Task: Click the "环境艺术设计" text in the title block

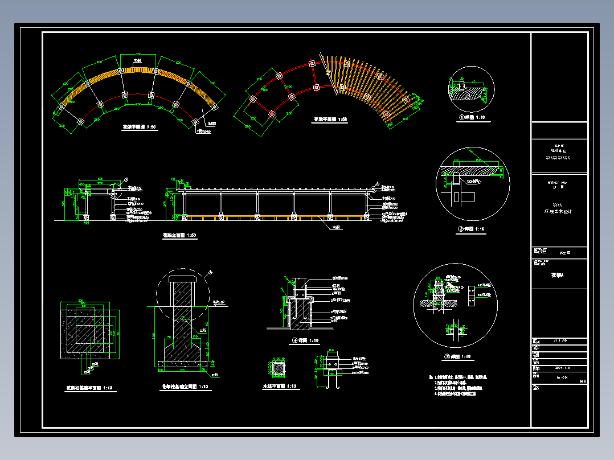Action: tap(558, 211)
